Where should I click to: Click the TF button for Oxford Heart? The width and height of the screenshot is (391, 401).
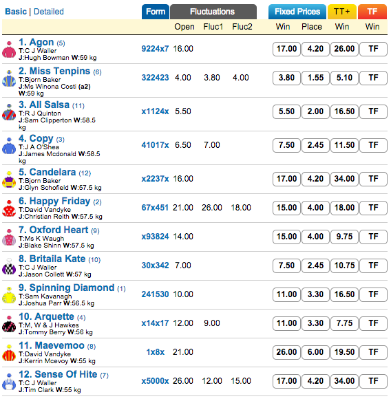click(x=373, y=237)
